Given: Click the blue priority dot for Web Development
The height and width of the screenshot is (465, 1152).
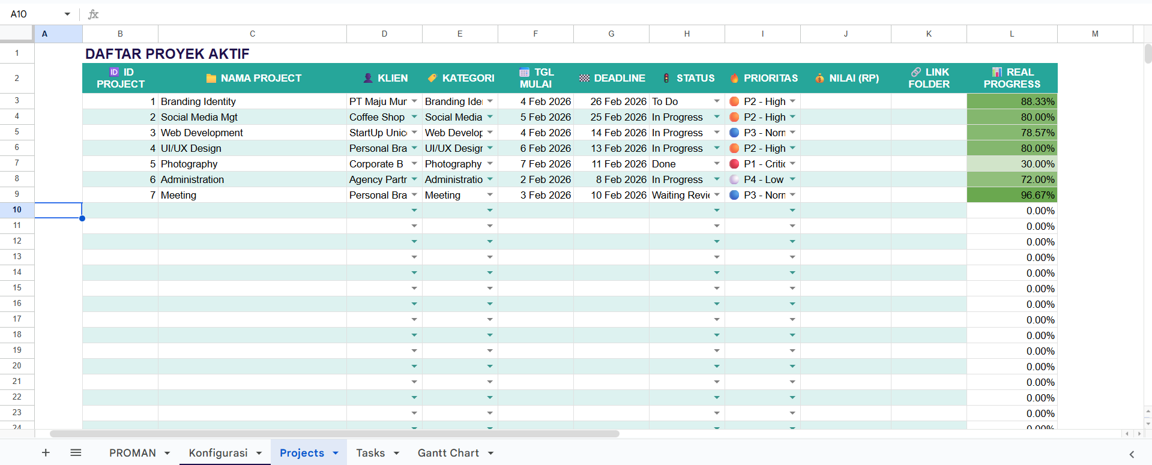Looking at the screenshot, I should [x=734, y=133].
